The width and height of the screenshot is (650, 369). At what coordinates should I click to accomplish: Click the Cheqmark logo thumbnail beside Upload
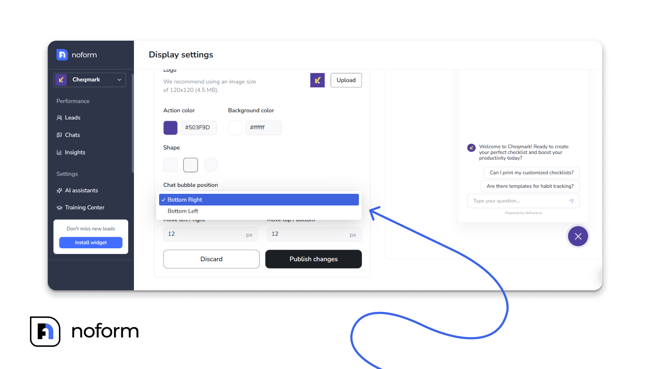click(317, 80)
